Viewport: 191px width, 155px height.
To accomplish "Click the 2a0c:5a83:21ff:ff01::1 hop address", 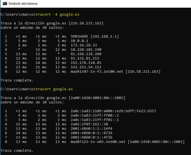I will click(95, 120).
